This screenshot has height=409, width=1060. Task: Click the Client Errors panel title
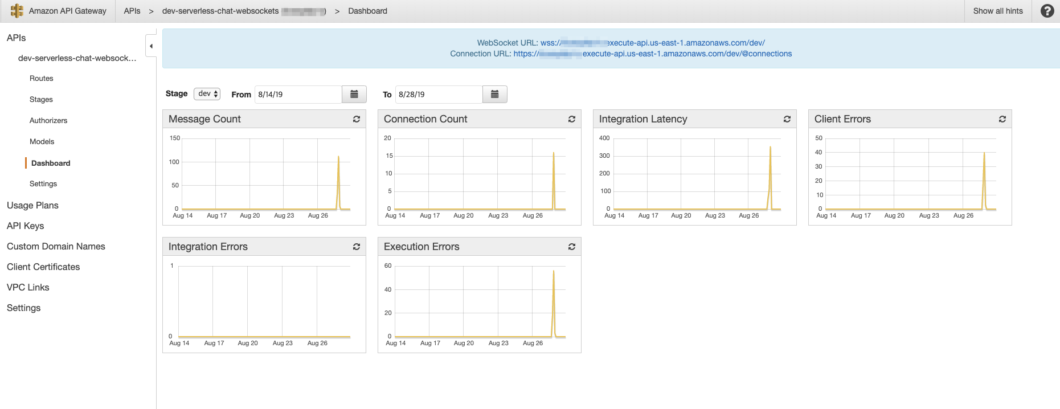point(842,119)
